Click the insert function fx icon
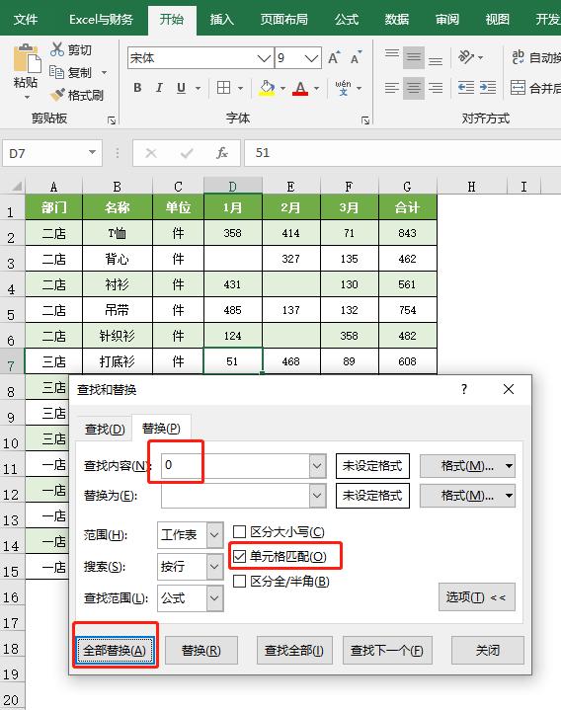The image size is (561, 710). pos(221,153)
